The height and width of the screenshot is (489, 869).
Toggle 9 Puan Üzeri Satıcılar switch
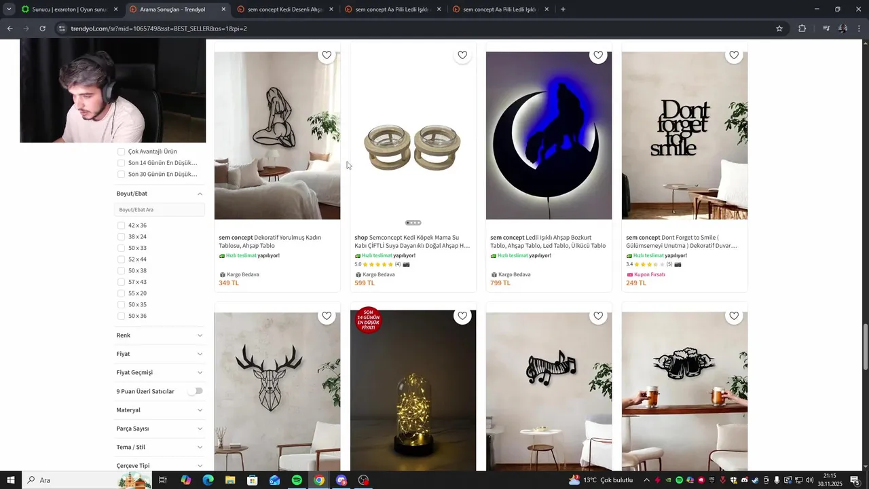tap(196, 391)
